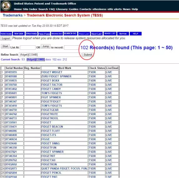Open the FIDGETKUTE word mark

(x=50, y=114)
